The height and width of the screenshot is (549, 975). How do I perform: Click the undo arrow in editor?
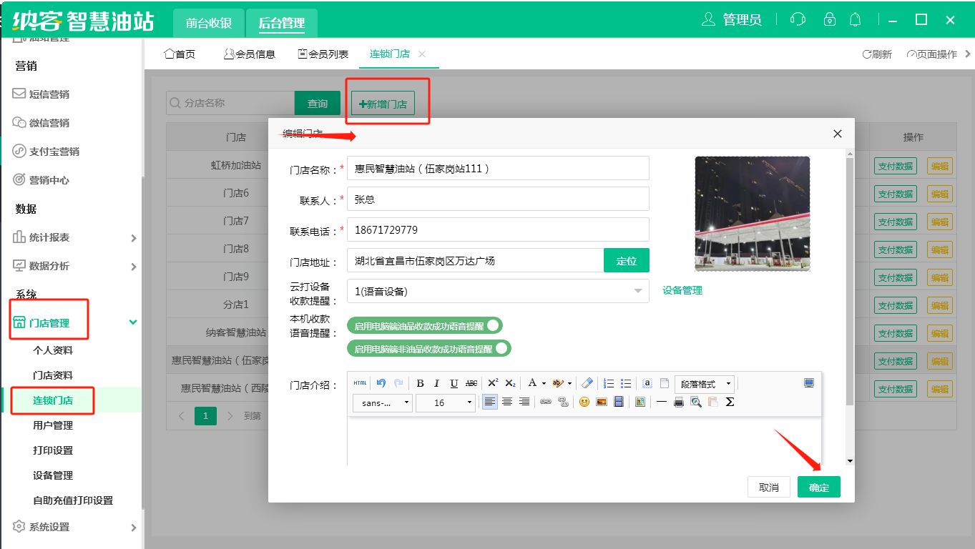coord(381,383)
